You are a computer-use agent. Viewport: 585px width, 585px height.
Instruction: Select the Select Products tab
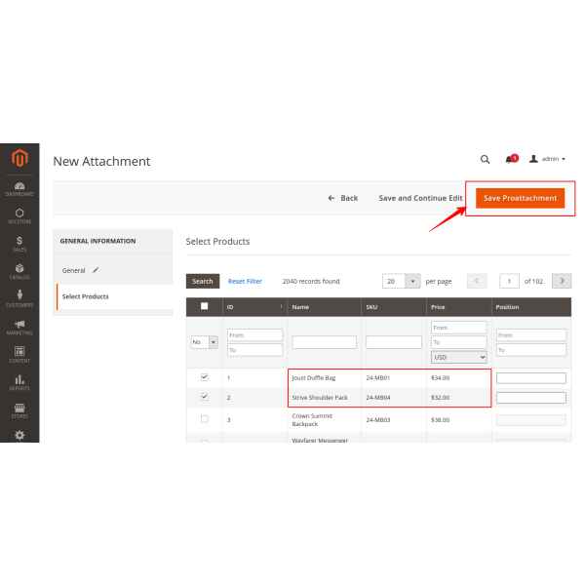pyautogui.click(x=85, y=296)
